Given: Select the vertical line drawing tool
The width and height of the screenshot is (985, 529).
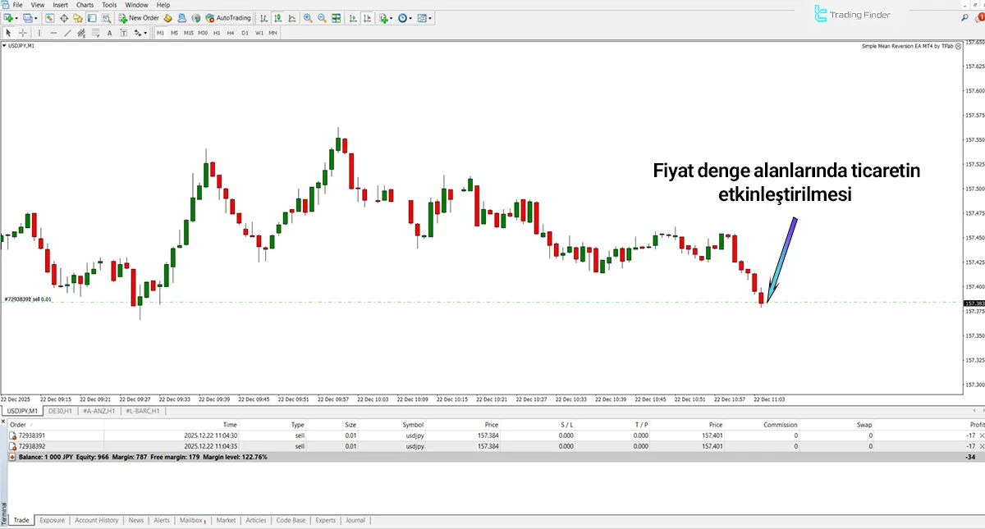Looking at the screenshot, I should point(39,33).
